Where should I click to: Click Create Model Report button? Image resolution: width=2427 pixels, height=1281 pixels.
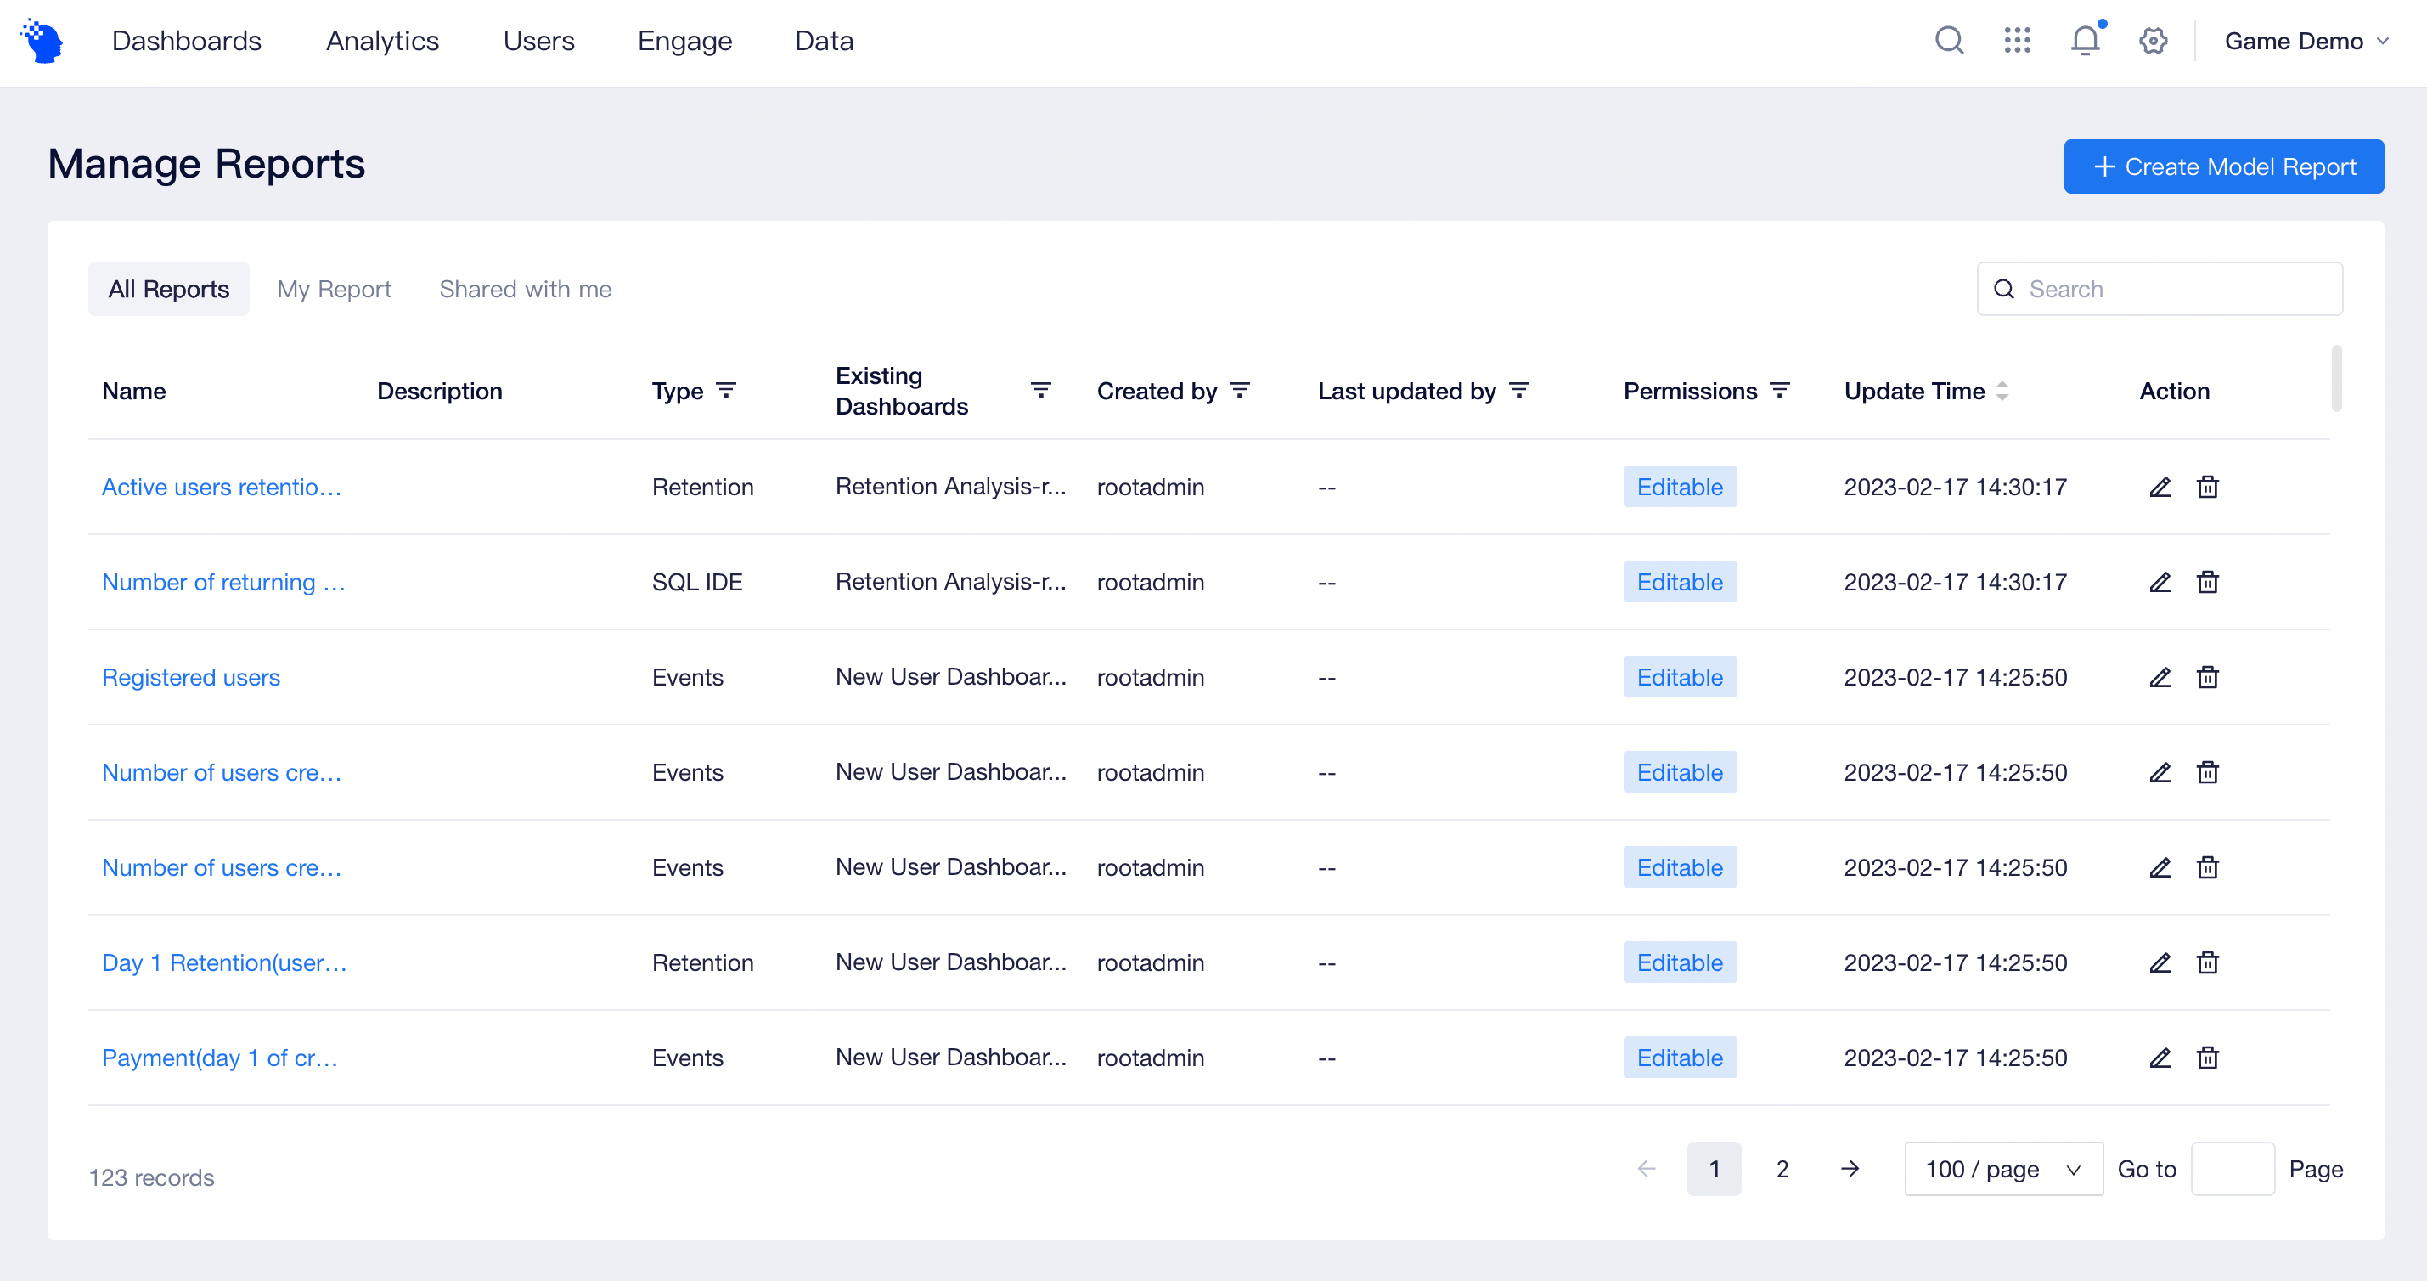2222,166
